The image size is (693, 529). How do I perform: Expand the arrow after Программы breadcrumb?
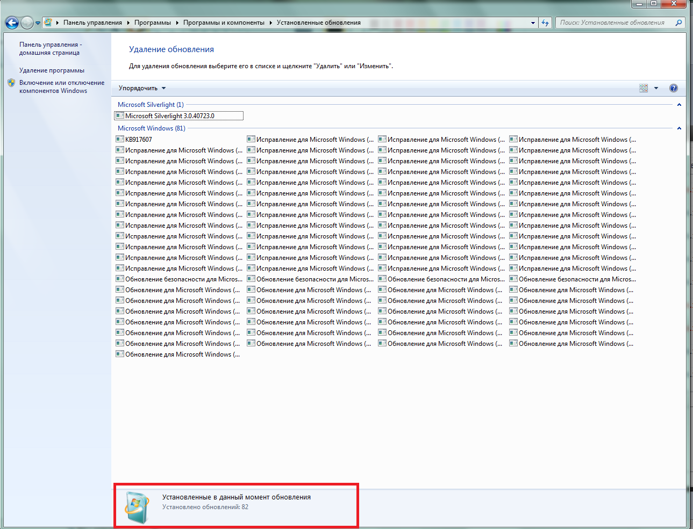click(x=177, y=23)
